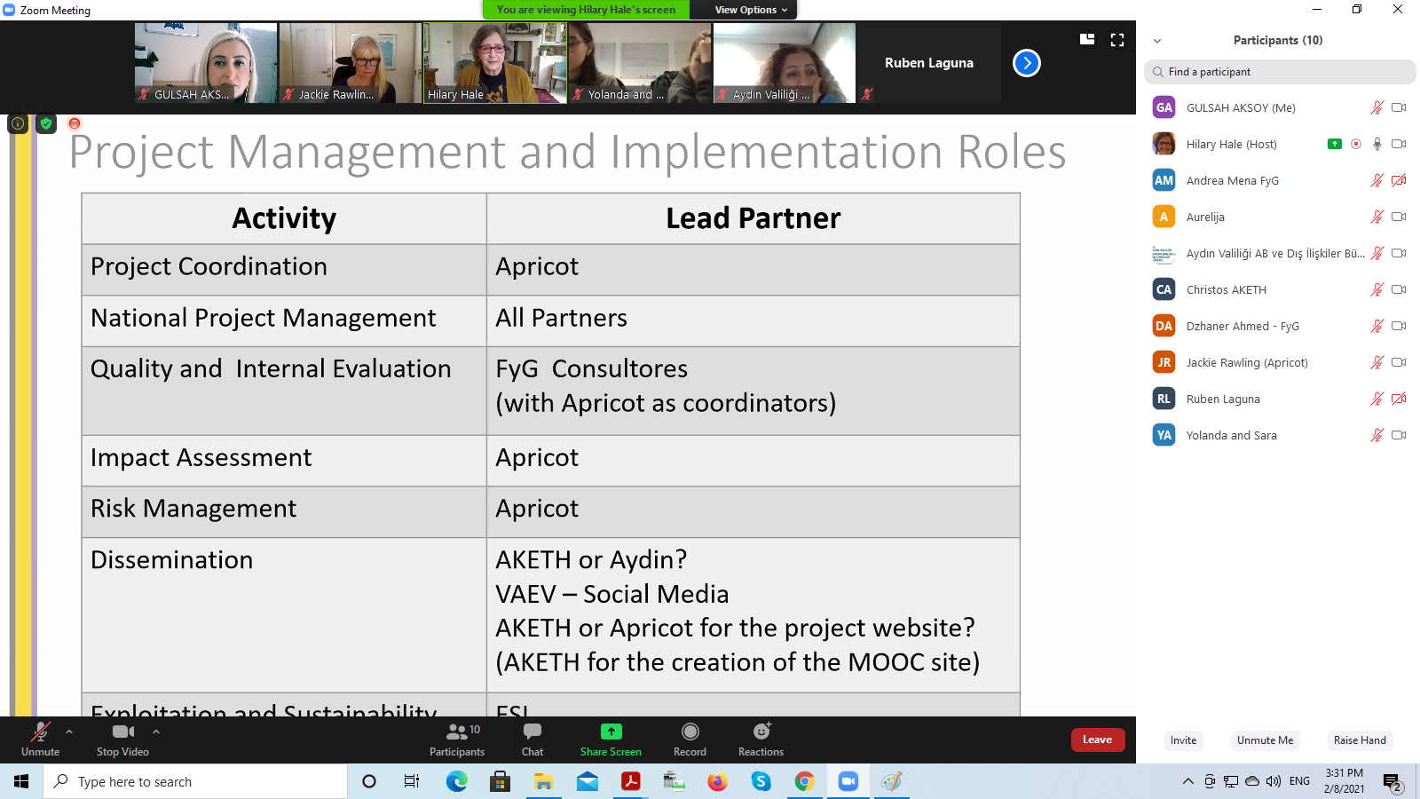This screenshot has height=799, width=1420.
Task: Click the Invite button
Action: tap(1183, 740)
